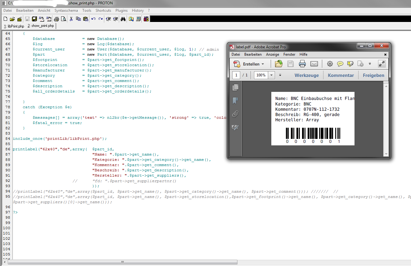
Task: Open the Kommentar pane in Acrobat
Action: coord(341,75)
